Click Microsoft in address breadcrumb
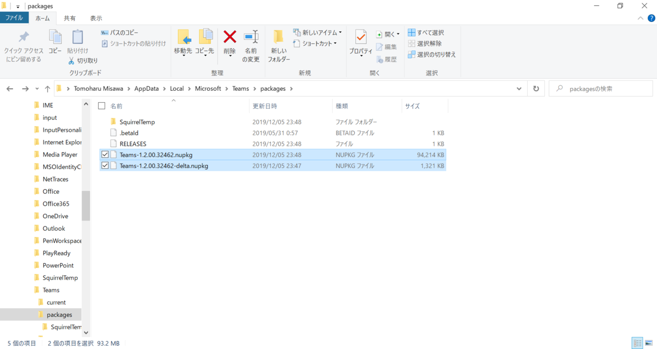The image size is (657, 349). click(208, 89)
